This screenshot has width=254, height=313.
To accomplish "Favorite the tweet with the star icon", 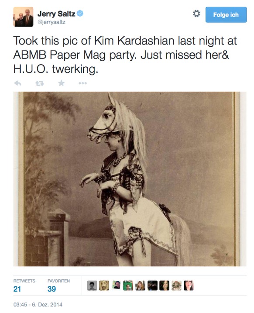I will [x=61, y=83].
